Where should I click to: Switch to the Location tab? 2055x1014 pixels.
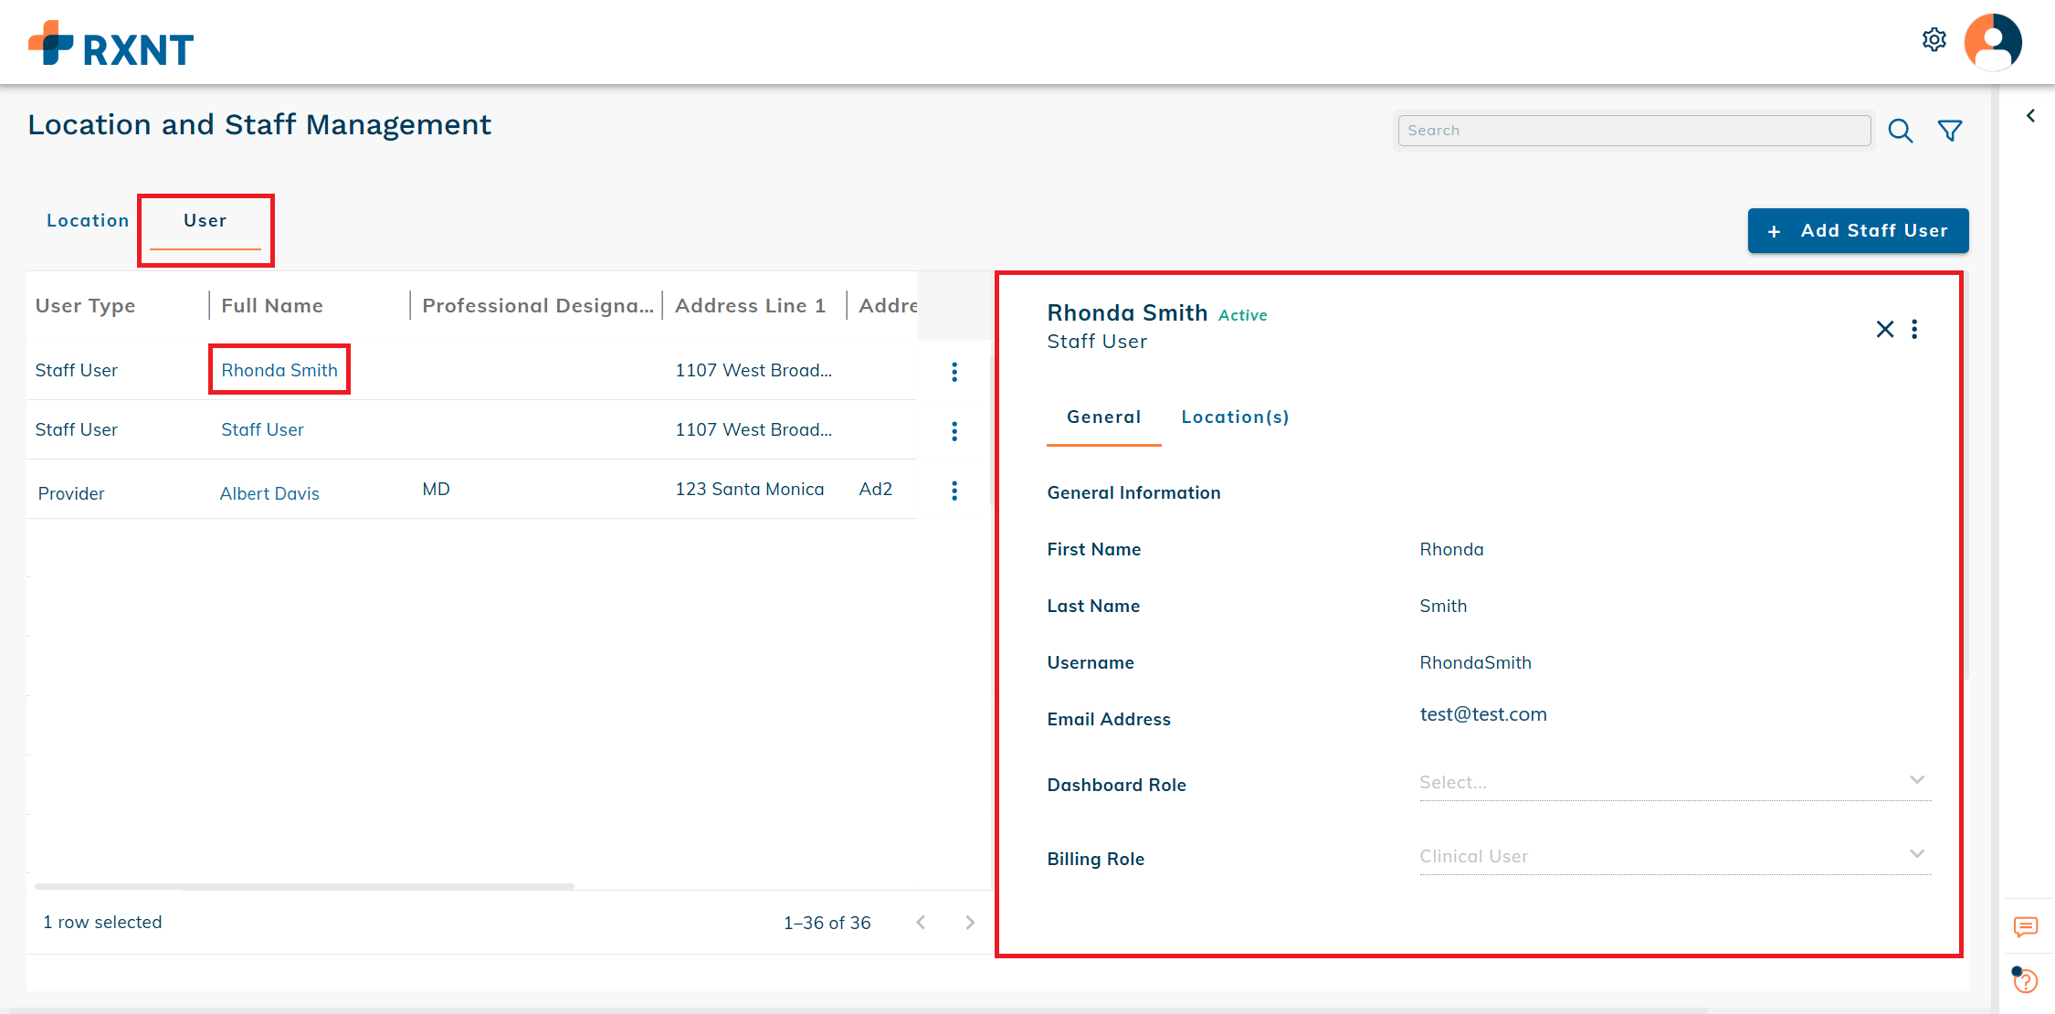tap(88, 221)
